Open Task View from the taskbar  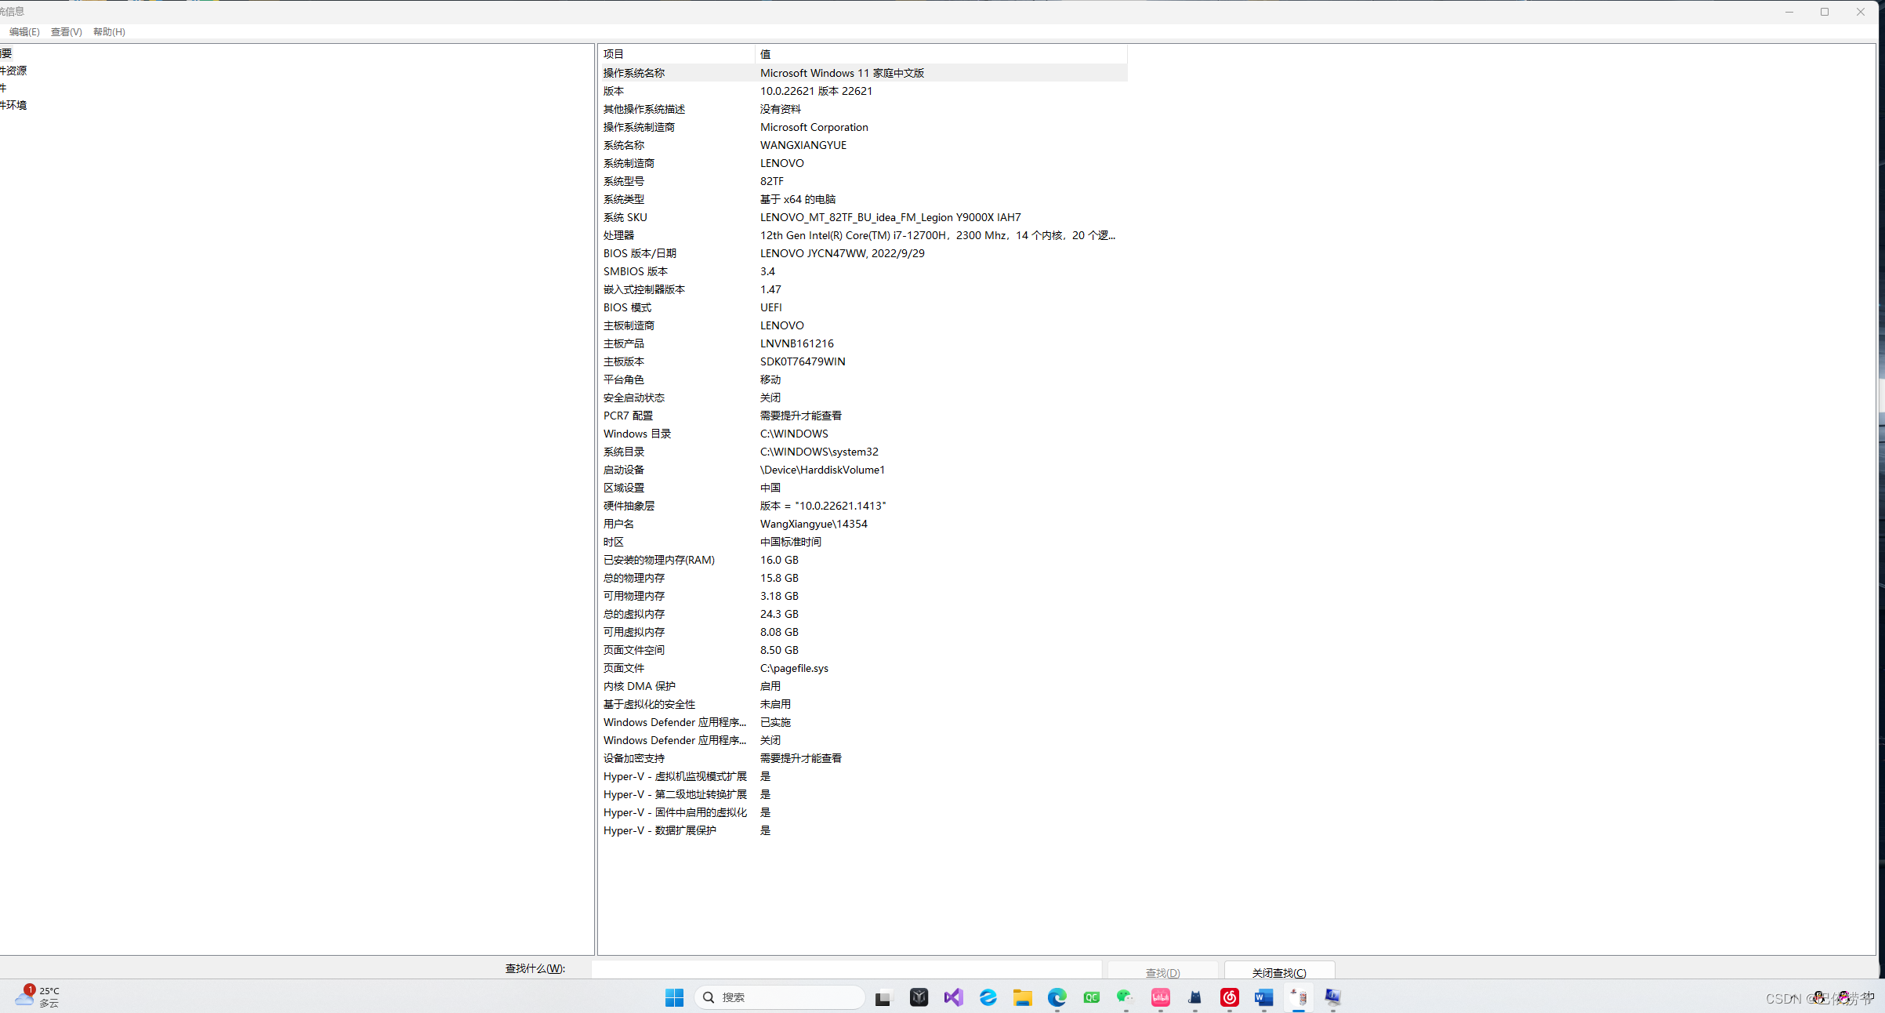click(x=883, y=997)
